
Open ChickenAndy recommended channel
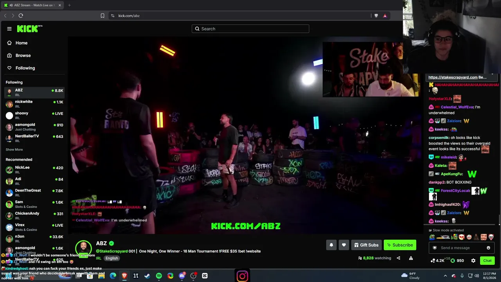tap(34, 215)
